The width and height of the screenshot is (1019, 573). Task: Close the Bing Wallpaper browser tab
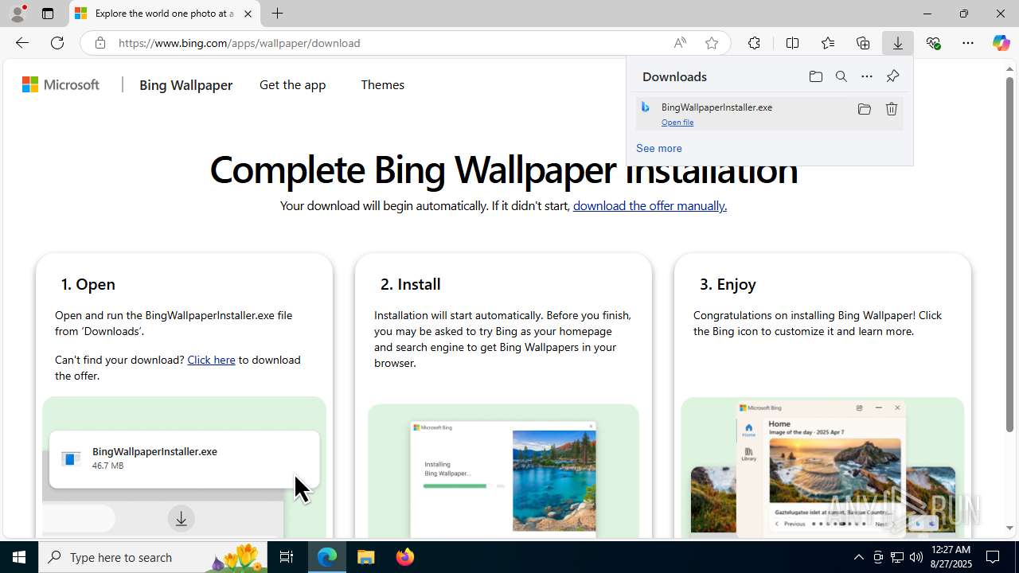click(x=248, y=14)
